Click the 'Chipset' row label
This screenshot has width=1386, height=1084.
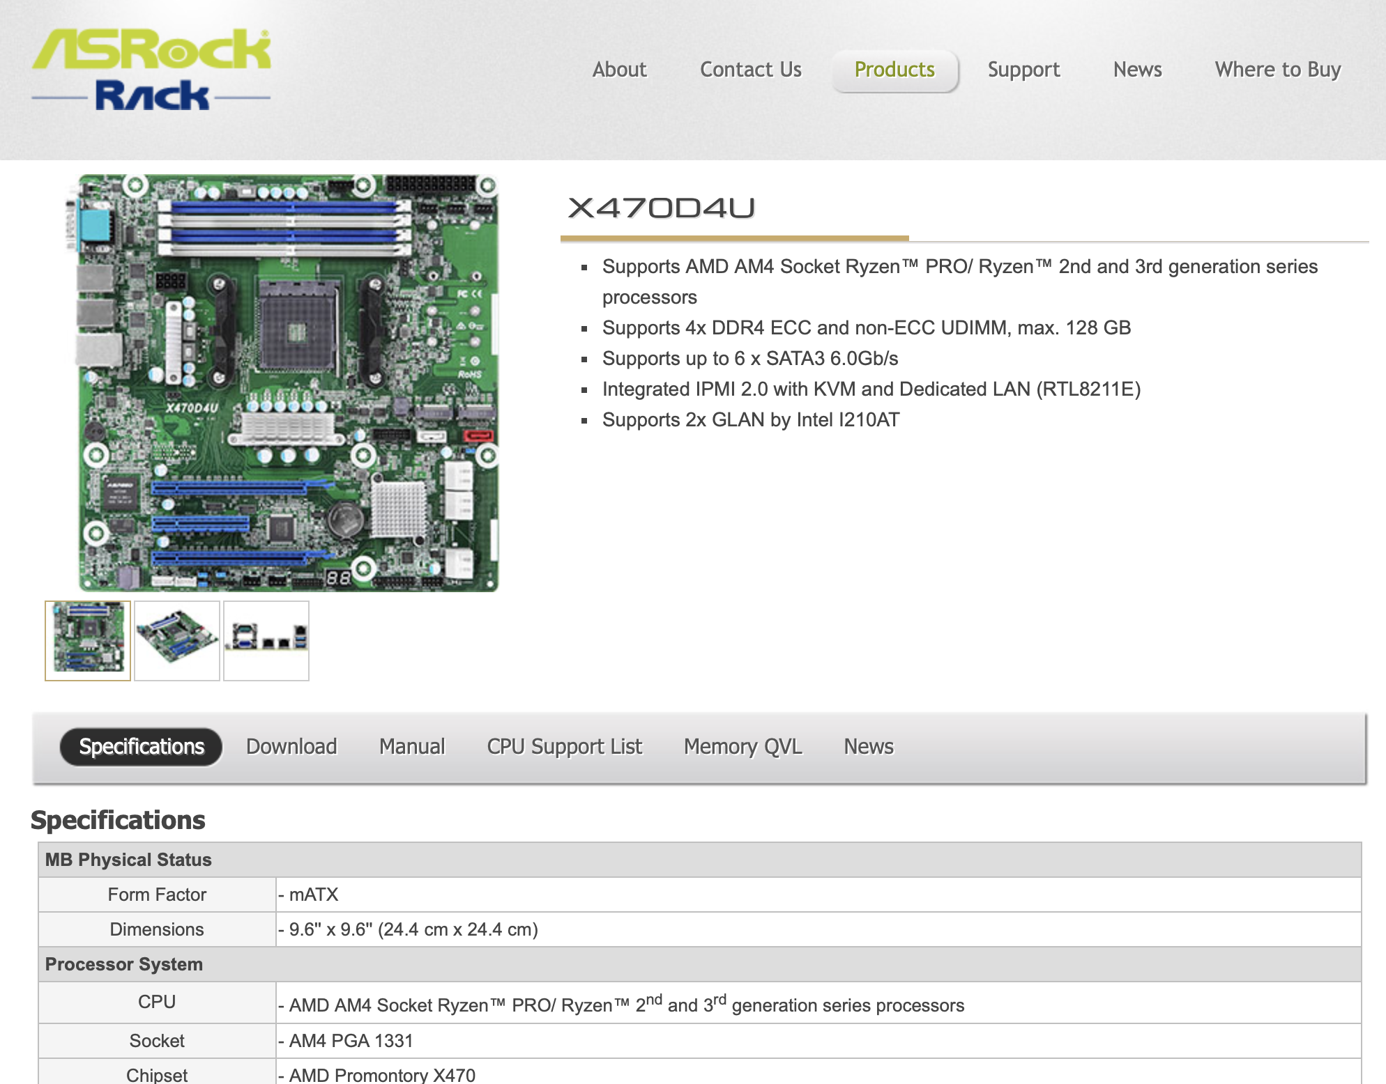[157, 1075]
